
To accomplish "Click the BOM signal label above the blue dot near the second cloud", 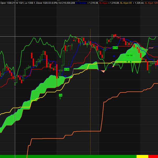I will pyautogui.click(x=115, y=48).
